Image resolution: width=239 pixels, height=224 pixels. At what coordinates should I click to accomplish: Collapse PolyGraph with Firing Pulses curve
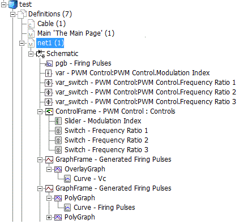click(x=49, y=199)
